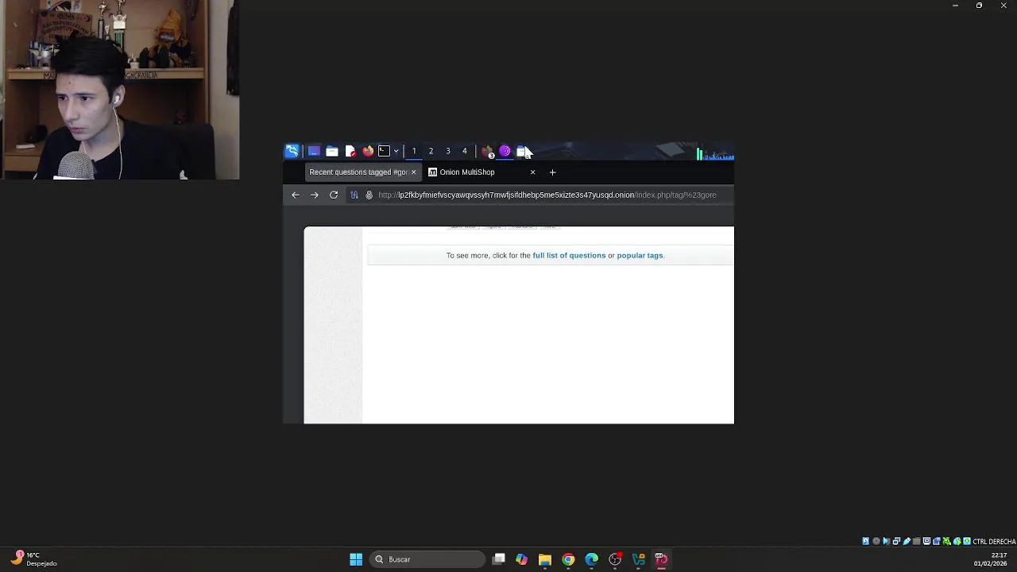This screenshot has height=572, width=1017.
Task: Switch to workspace 1
Action: [414, 151]
